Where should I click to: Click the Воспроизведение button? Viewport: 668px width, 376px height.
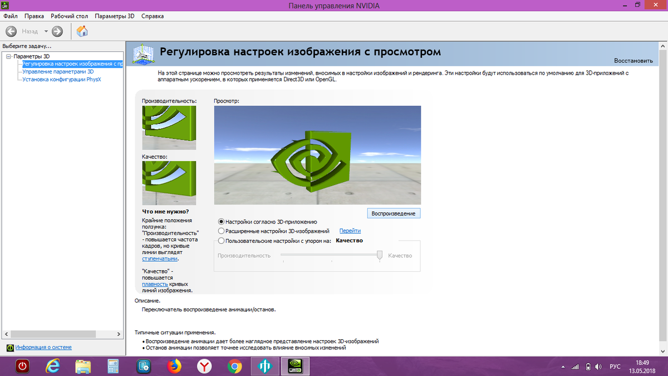click(394, 213)
